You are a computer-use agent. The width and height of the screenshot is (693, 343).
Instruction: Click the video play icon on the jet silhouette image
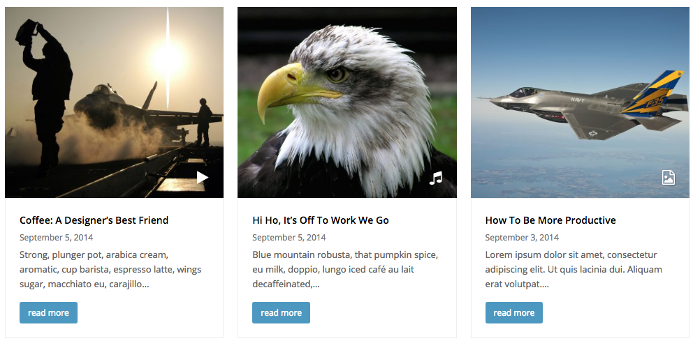pyautogui.click(x=203, y=178)
